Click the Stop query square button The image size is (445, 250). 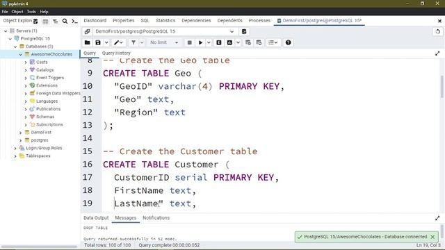(190, 42)
